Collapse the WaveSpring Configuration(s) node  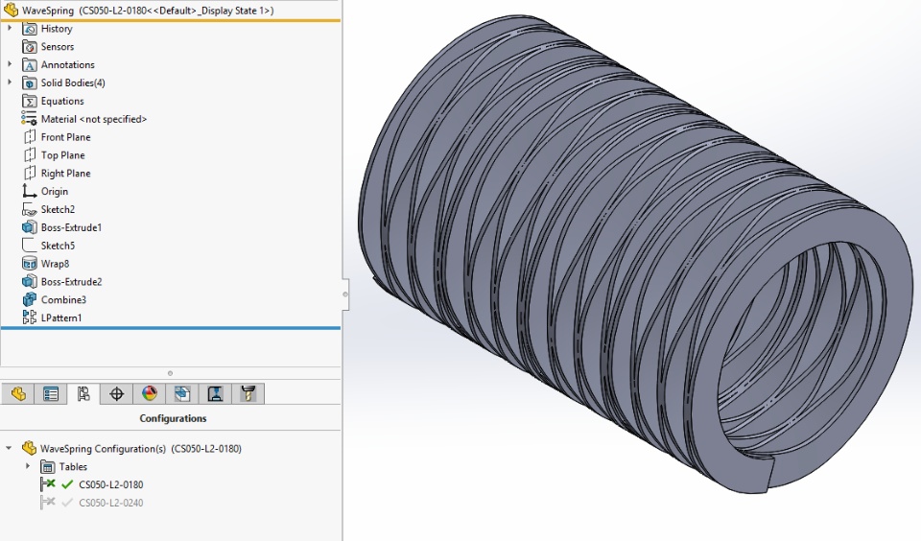pyautogui.click(x=9, y=448)
